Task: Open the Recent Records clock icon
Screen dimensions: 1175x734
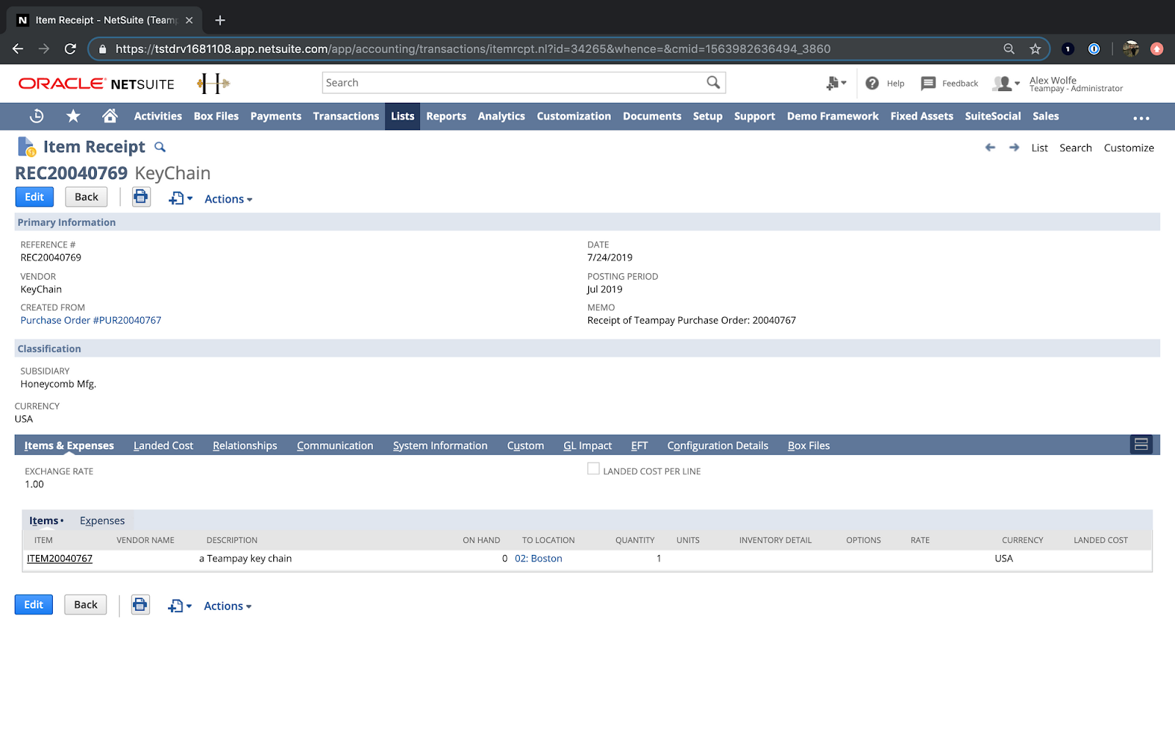Action: (x=37, y=116)
